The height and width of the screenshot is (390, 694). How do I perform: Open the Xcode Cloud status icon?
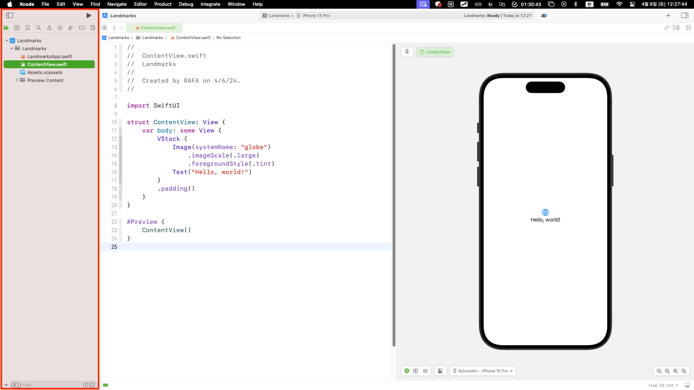tap(544, 16)
